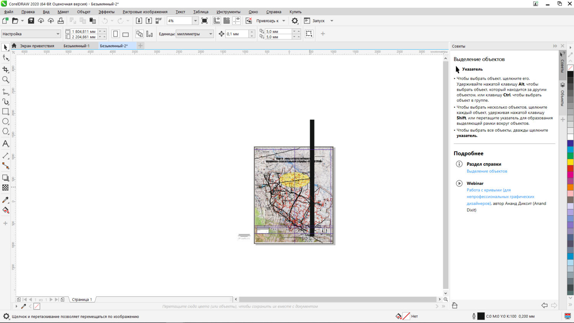Toggle show rulers button
574x323 pixels.
point(217,21)
